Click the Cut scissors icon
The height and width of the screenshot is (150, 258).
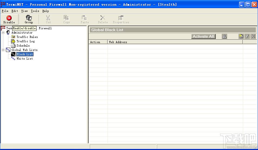tap(48, 18)
